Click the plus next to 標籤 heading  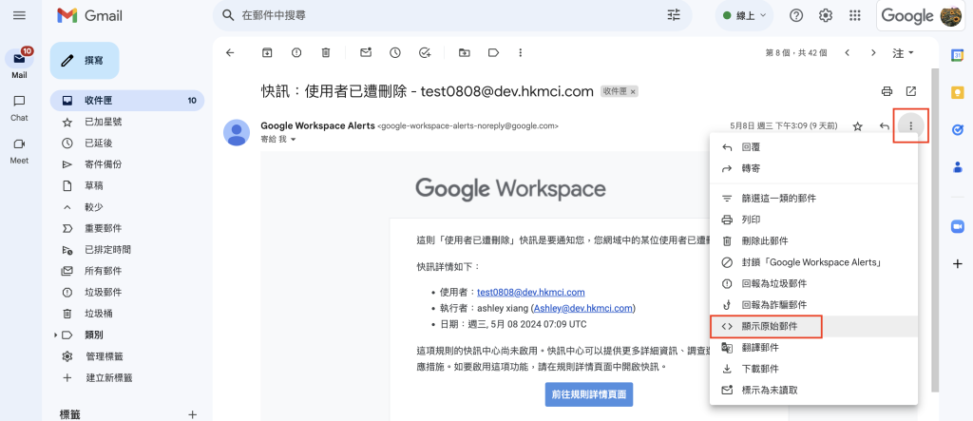click(x=192, y=414)
